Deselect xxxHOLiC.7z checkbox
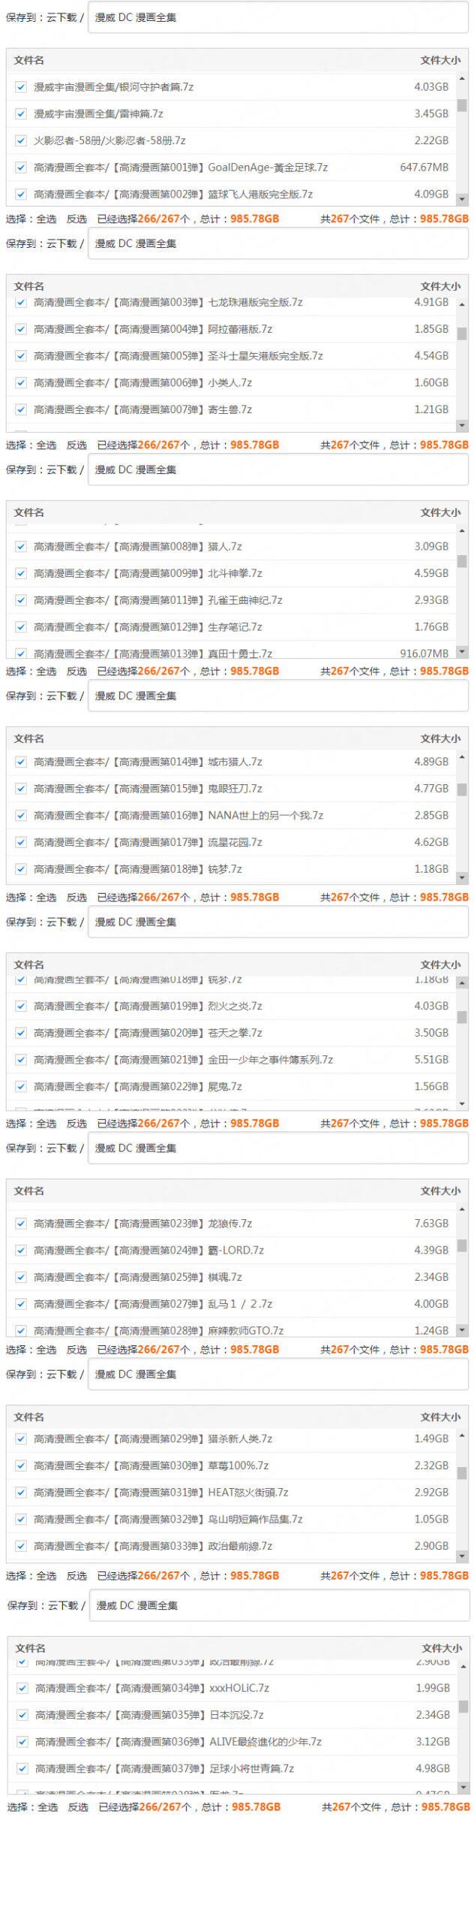 coord(22,1688)
